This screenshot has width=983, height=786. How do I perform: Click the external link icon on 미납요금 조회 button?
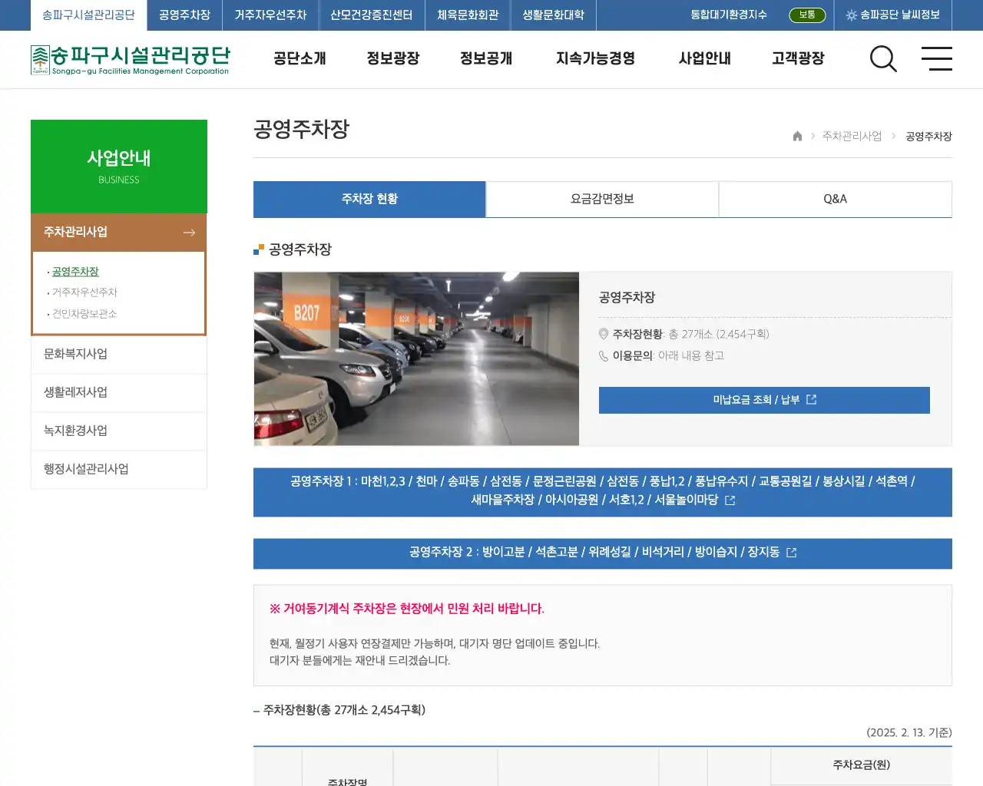(x=813, y=399)
